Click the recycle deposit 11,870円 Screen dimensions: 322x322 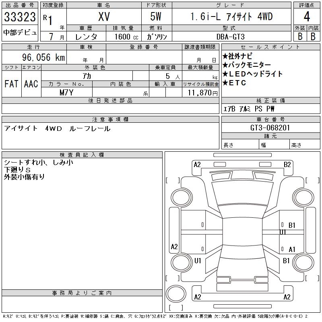pos(202,93)
